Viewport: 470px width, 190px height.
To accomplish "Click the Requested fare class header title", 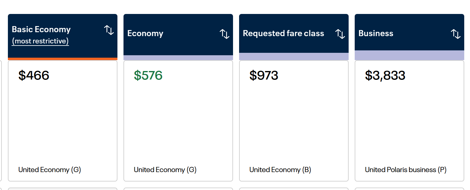I will [x=283, y=33].
